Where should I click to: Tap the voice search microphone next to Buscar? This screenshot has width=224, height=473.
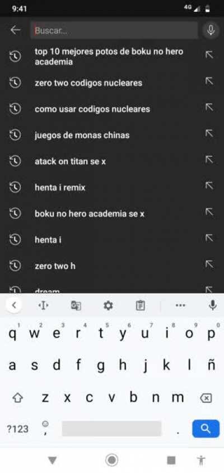click(211, 30)
